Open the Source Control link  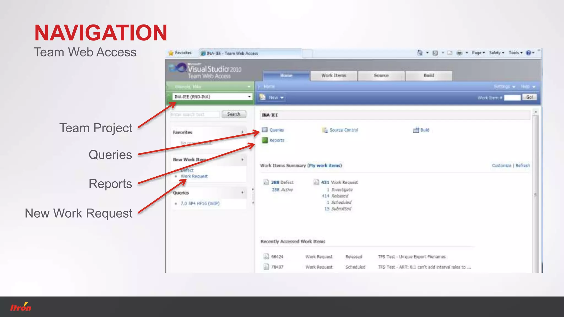tap(344, 130)
